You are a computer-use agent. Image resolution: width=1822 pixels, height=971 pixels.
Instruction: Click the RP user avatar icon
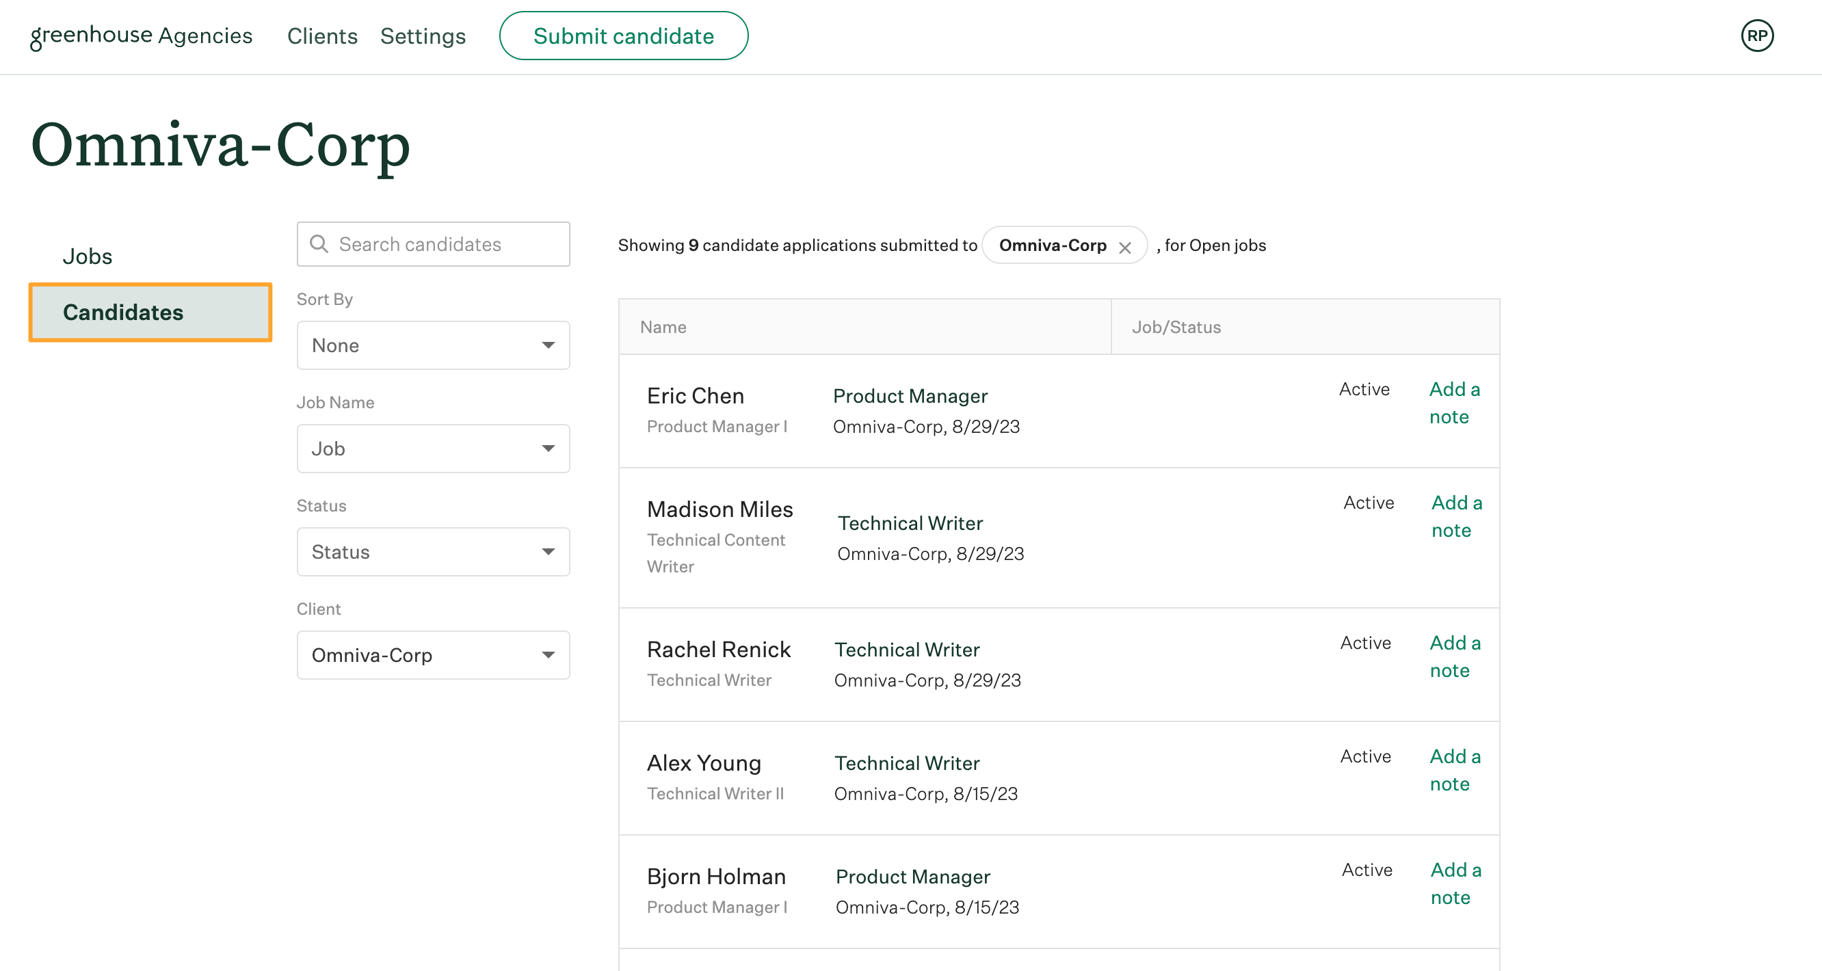[1758, 35]
